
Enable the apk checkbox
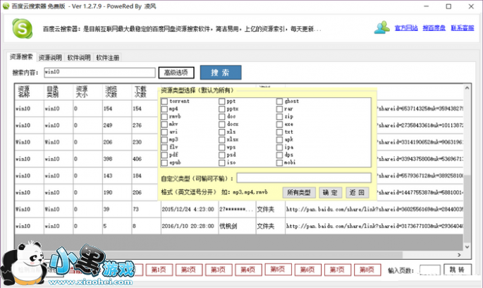[x=279, y=139]
